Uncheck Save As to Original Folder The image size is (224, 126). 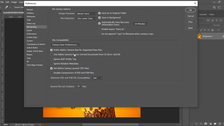tap(99, 13)
